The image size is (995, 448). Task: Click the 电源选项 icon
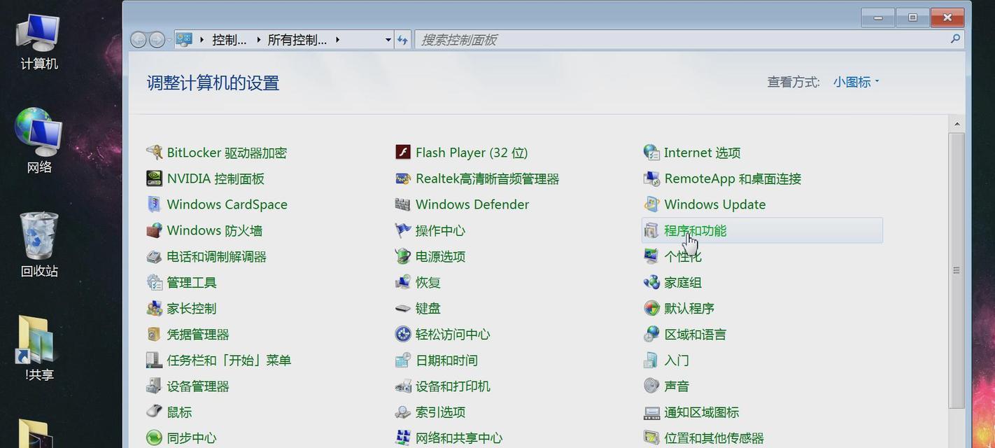[402, 256]
